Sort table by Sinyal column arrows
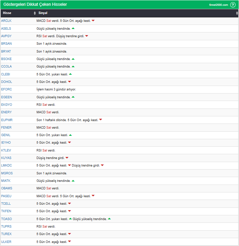The height and width of the screenshot is (246, 239). coord(237,13)
